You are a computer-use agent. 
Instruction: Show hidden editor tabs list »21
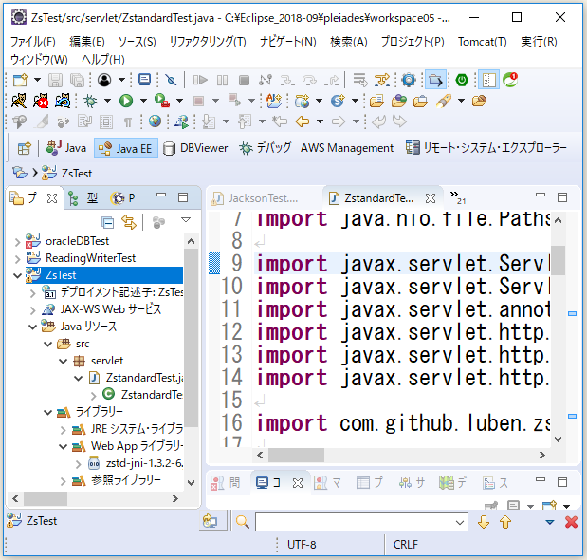tap(457, 197)
